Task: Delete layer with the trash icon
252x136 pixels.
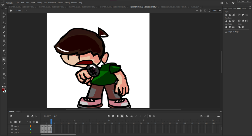Action: (x=20, y=122)
